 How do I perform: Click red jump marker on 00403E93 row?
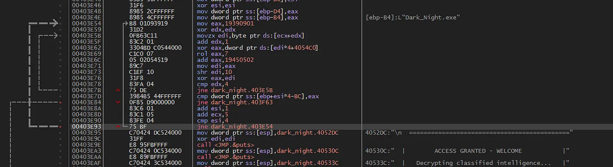pos(117,126)
